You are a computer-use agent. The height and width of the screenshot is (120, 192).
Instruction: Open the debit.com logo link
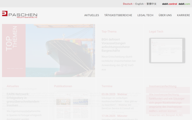[x=184, y=4]
